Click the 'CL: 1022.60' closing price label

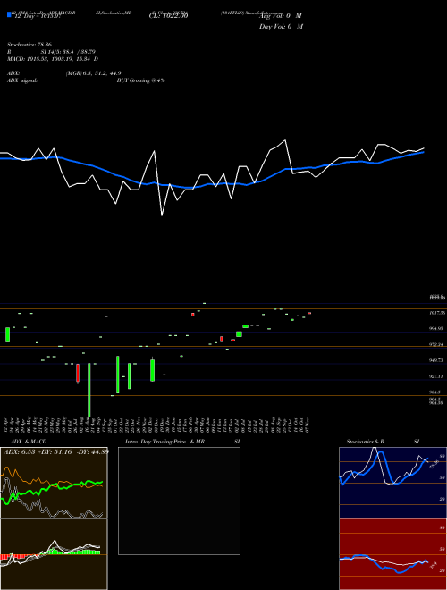[x=168, y=16]
